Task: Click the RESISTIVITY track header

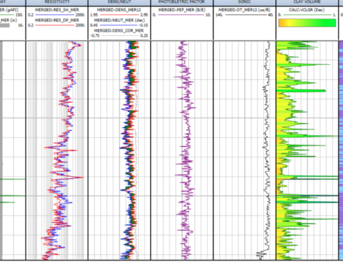Action: (57, 2)
